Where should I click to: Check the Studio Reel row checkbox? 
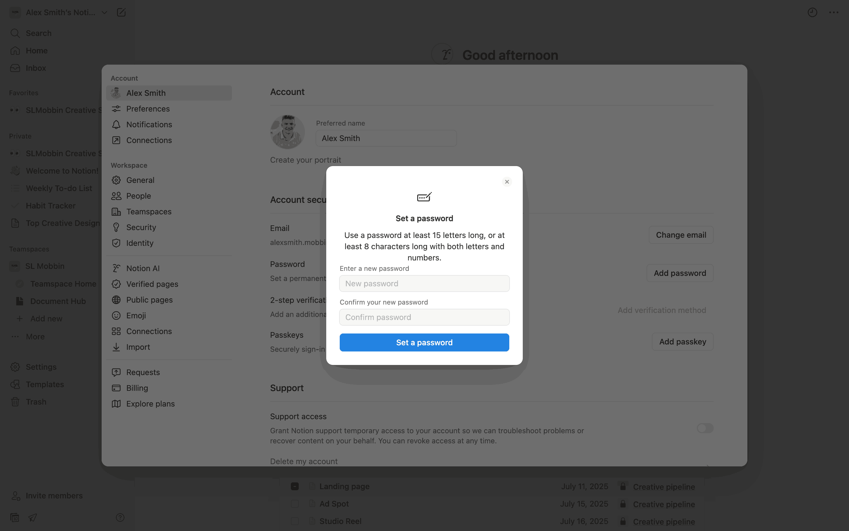(295, 521)
